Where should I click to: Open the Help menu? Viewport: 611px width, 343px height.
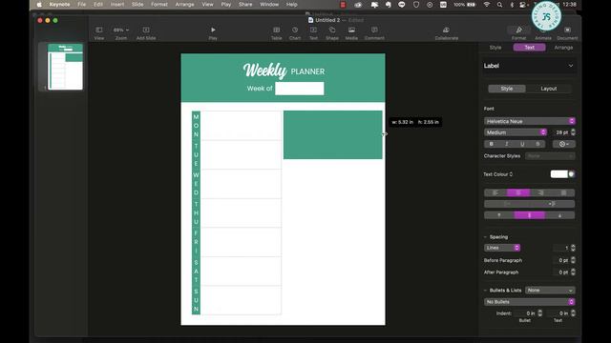pyautogui.click(x=291, y=5)
